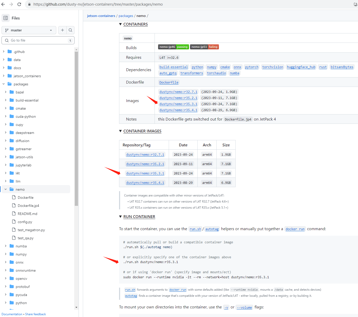Click the nemo:jp46 passing badge
This screenshot has height=317, width=358.
coord(174,47)
